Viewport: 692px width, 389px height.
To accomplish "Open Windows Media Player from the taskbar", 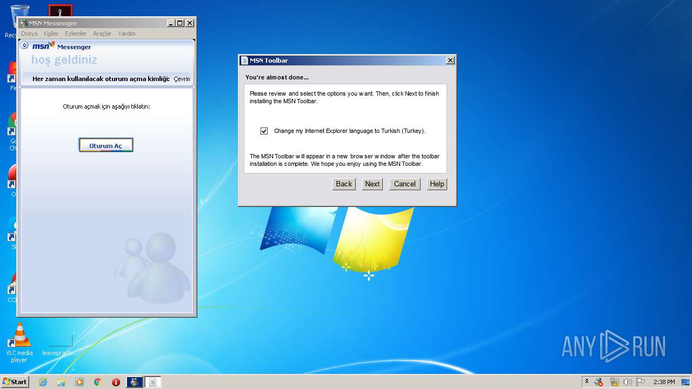I will click(x=79, y=382).
